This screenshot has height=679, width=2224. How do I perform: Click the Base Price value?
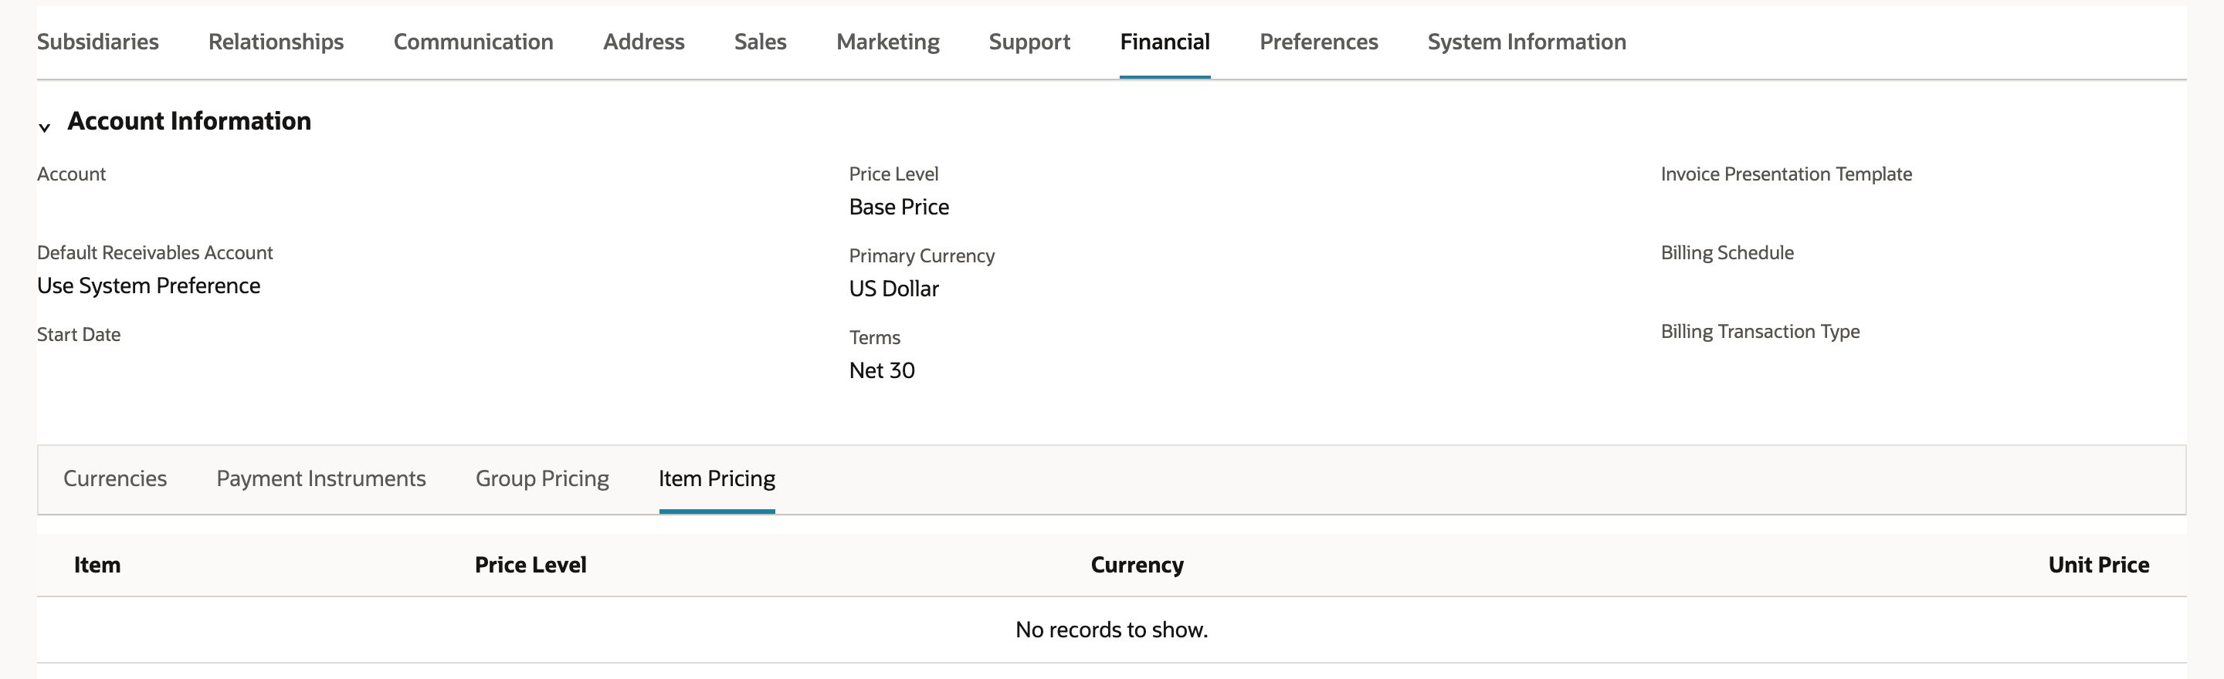pyautogui.click(x=899, y=207)
